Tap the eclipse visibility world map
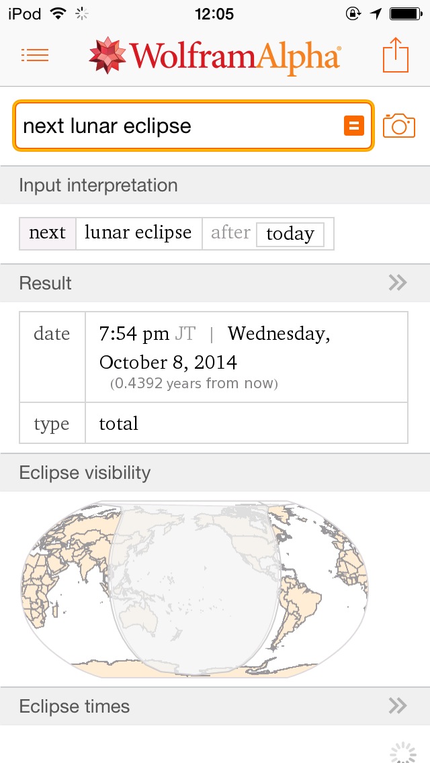The width and height of the screenshot is (430, 763). [195, 589]
